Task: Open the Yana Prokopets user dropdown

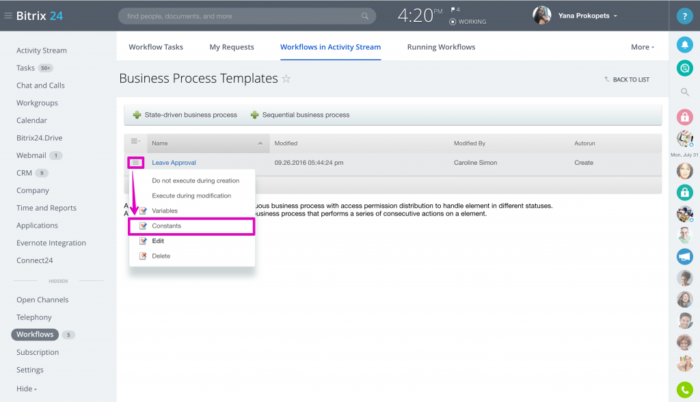Action: click(x=587, y=16)
